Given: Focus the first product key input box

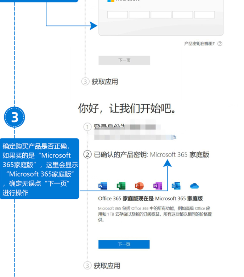Looking at the screenshot, I should [x=118, y=15].
